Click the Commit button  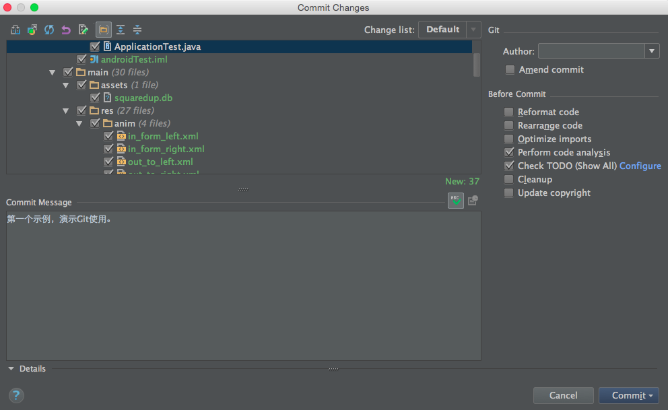click(x=629, y=395)
